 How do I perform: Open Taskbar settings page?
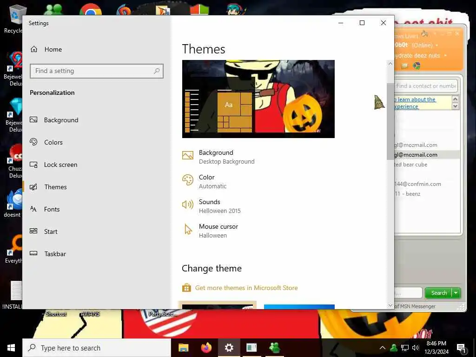pos(48,254)
